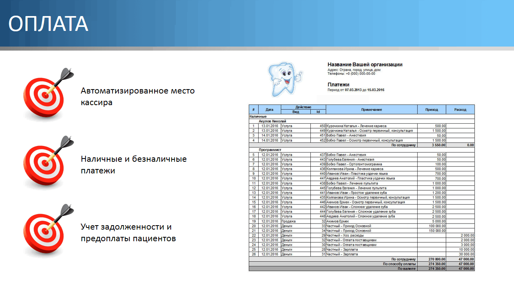
Task: Click the "Расход" column header
Action: click(460, 109)
